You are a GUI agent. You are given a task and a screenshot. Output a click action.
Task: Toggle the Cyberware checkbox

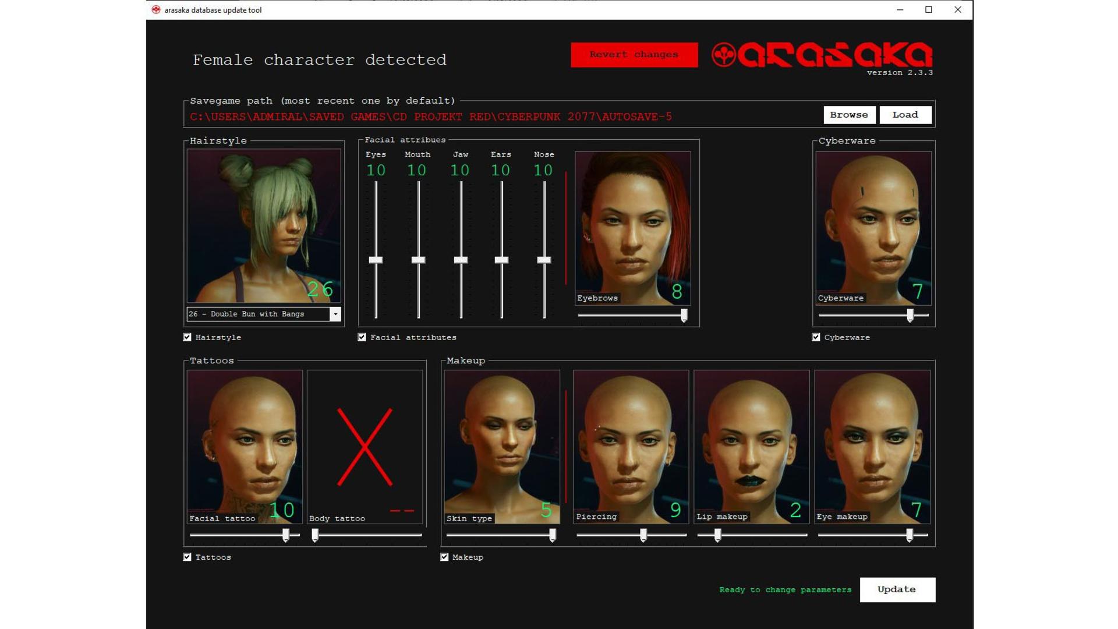coord(816,337)
